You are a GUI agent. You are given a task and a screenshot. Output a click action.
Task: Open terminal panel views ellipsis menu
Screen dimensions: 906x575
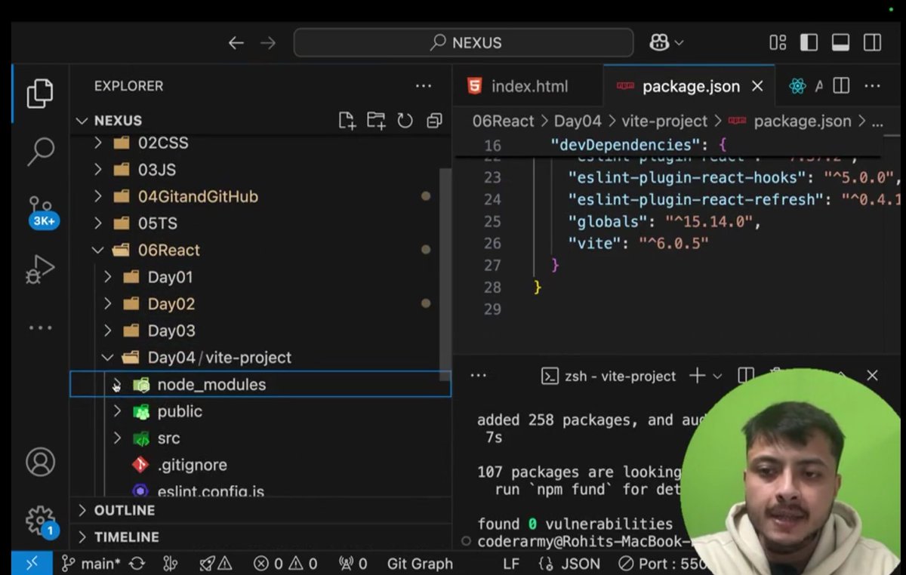pyautogui.click(x=478, y=375)
